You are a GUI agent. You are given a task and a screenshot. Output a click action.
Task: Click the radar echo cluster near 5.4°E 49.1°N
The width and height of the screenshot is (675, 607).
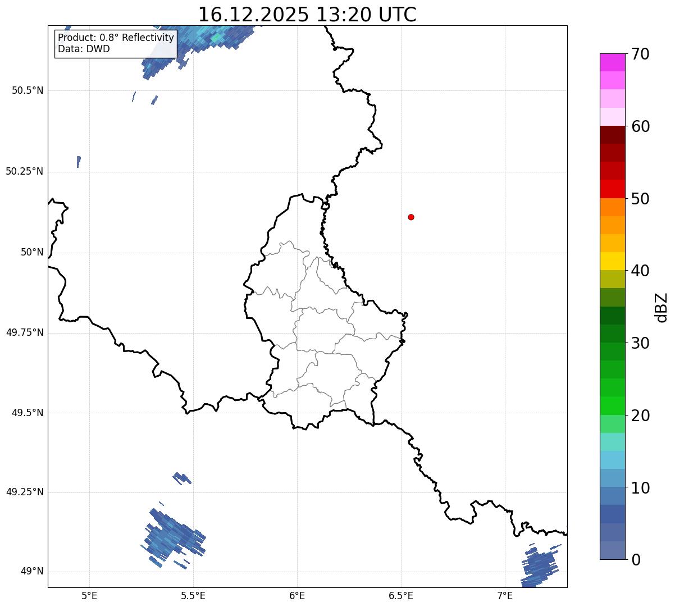coord(173,537)
